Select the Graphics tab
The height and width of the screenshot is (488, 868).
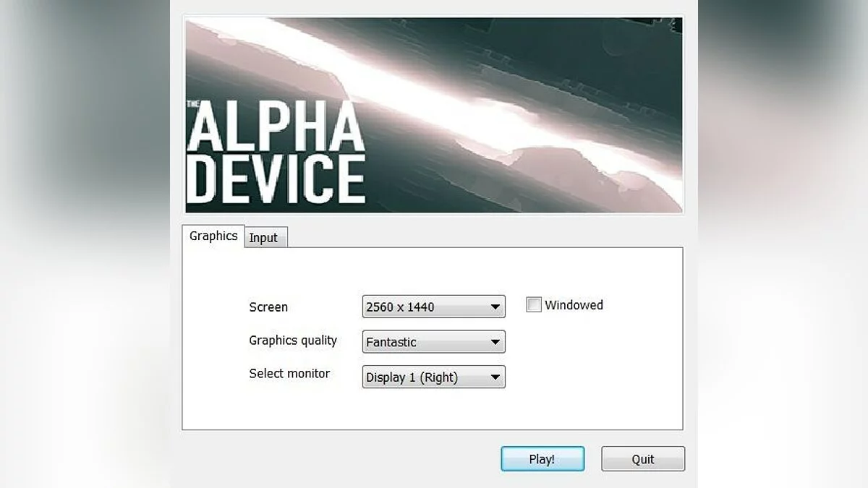tap(213, 236)
